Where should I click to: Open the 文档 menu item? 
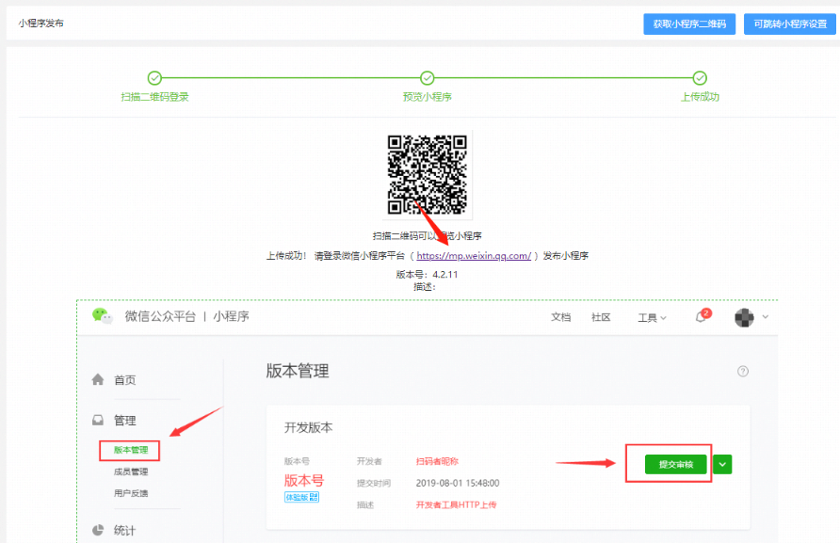point(560,317)
